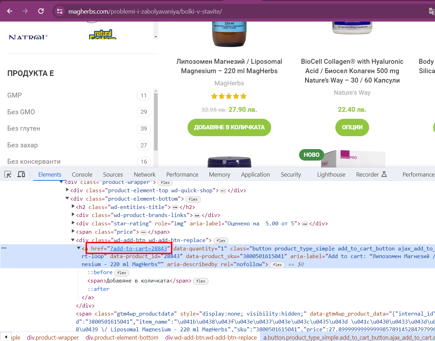
Task: Select div.wd-add-btn.wd-add-btn-replace in breadcrumb
Action: 211,337
